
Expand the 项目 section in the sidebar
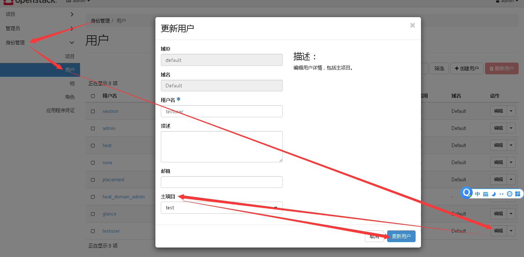click(40, 14)
